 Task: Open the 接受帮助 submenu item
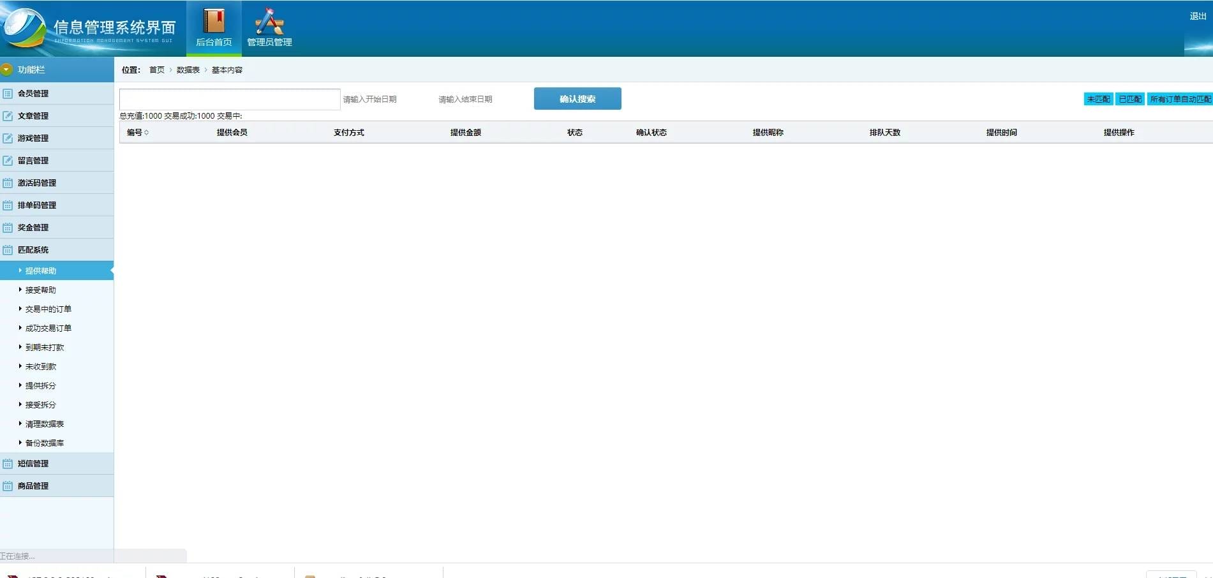[x=40, y=289]
